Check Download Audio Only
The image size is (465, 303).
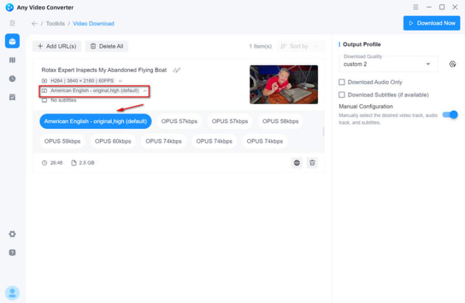tap(342, 82)
